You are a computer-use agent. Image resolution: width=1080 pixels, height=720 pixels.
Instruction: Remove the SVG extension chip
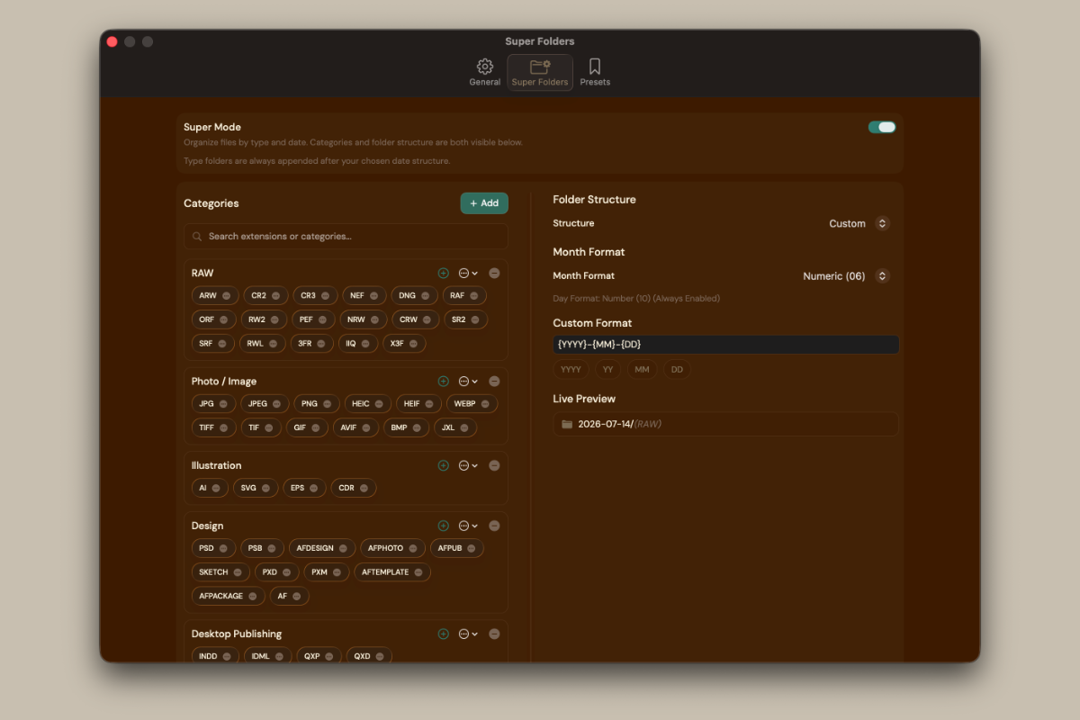[265, 489]
